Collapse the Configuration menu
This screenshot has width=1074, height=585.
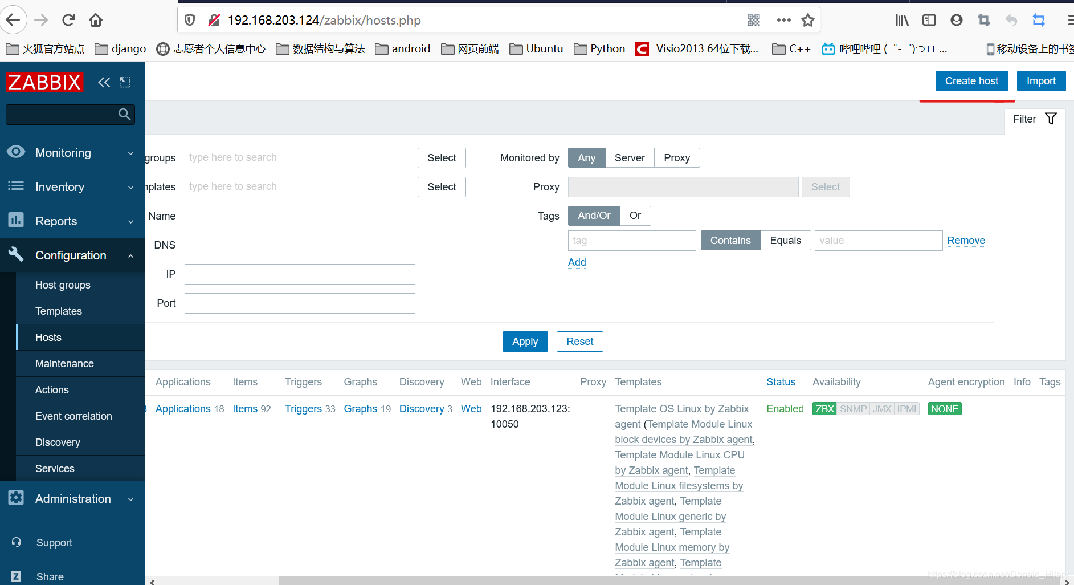[x=72, y=255]
